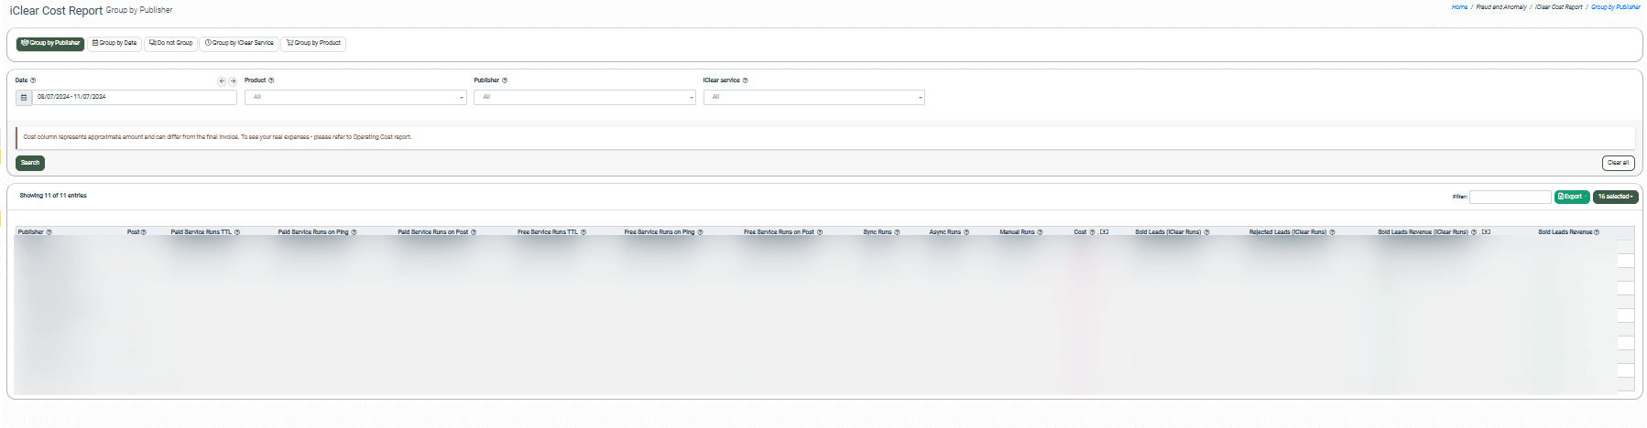
Task: Select Group by iClear Service tab
Action: tap(239, 43)
